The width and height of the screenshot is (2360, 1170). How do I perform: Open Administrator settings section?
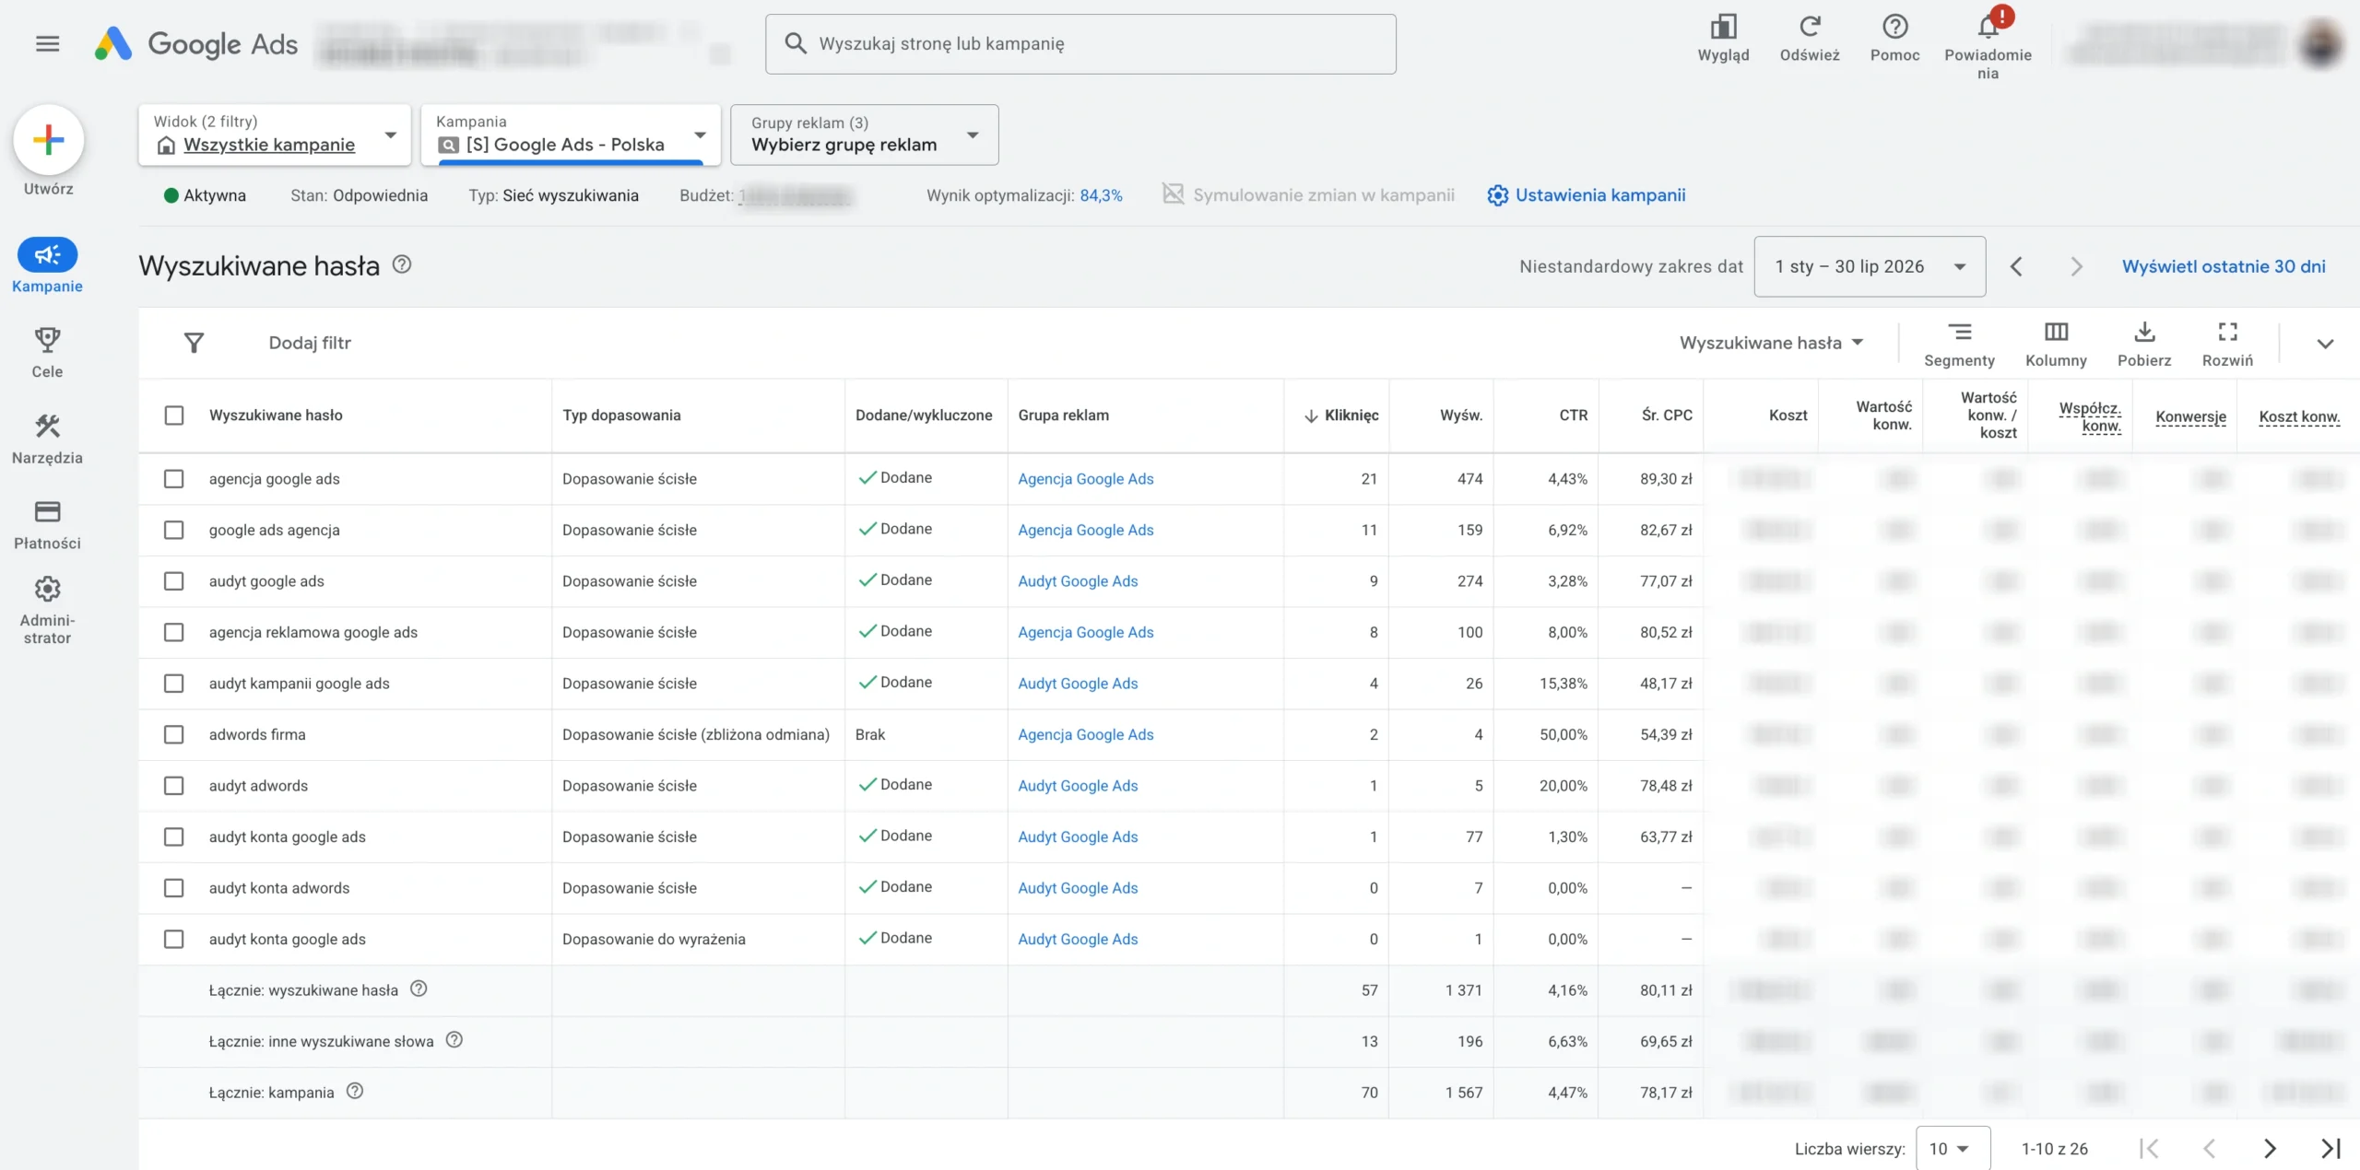47,611
